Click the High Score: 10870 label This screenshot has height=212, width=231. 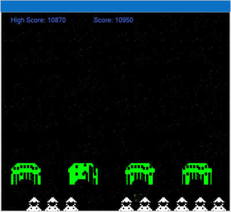point(38,20)
